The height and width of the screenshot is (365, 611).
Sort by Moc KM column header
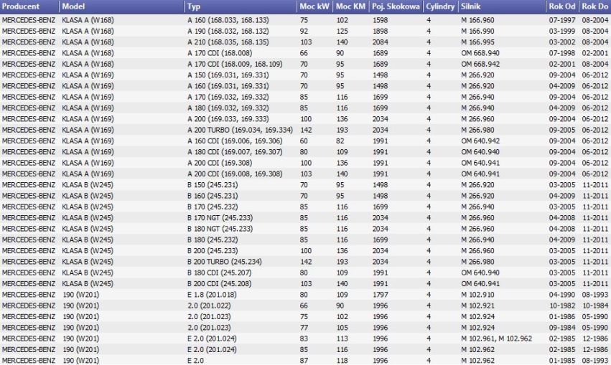pyautogui.click(x=350, y=6)
